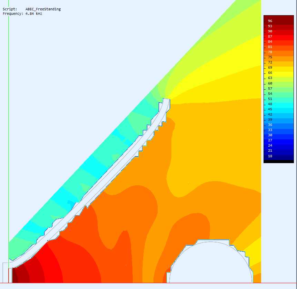The image size is (297, 289).
Task: Pick the black band at legend bottom
Action: (279, 161)
